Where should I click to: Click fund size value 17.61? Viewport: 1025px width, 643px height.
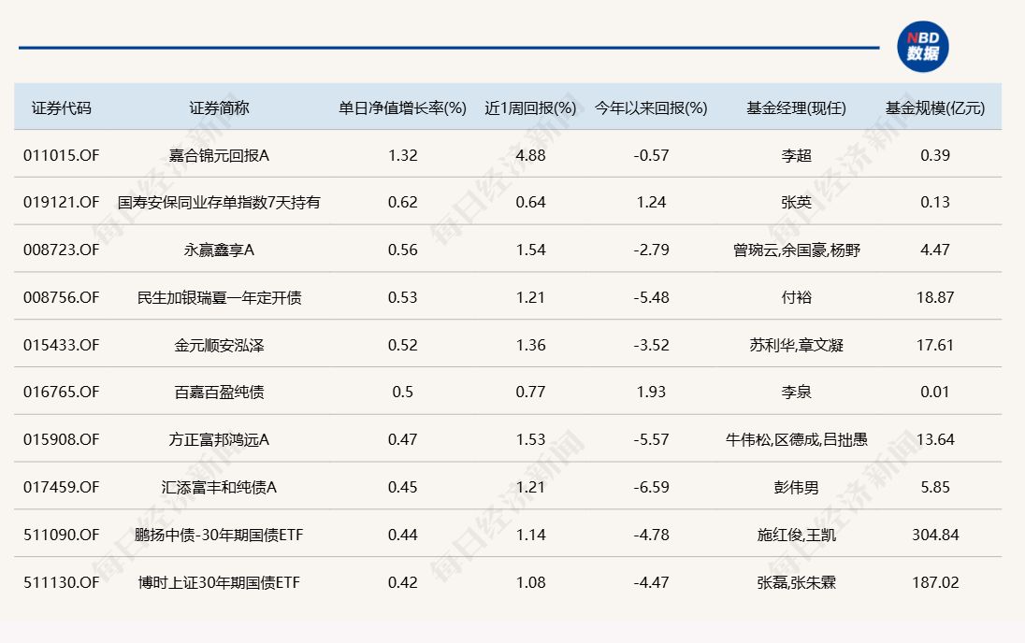coord(935,345)
